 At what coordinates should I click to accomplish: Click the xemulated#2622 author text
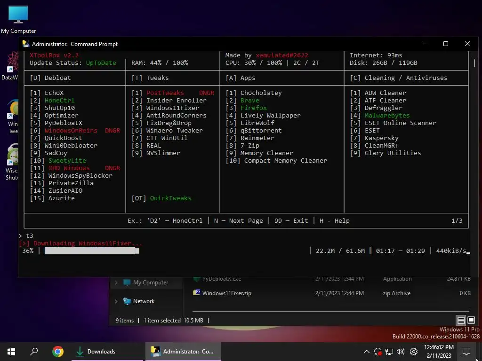click(282, 55)
